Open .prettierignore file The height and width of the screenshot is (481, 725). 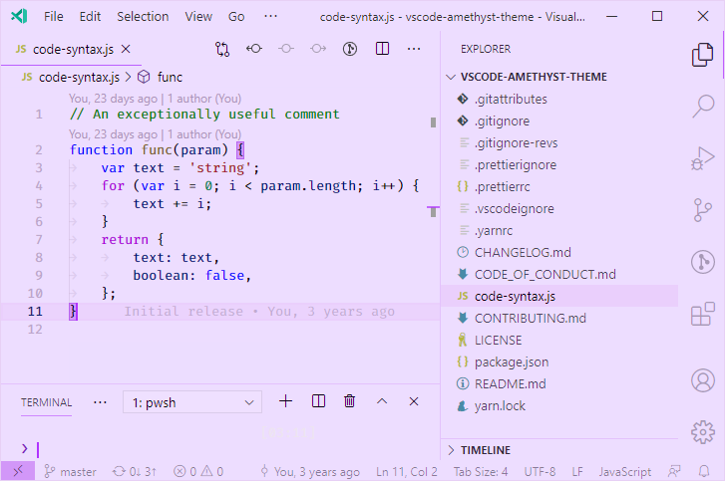coord(559,164)
